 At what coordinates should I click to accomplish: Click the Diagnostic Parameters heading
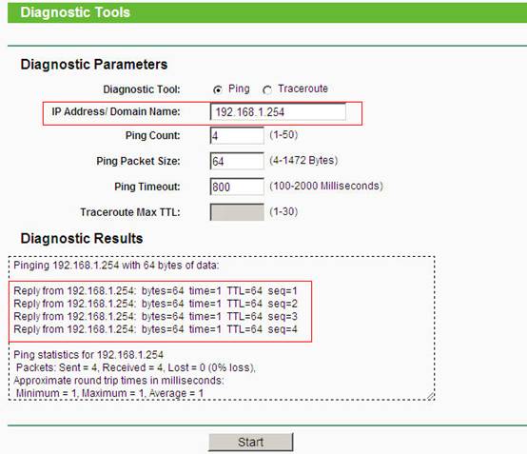pyautogui.click(x=94, y=64)
